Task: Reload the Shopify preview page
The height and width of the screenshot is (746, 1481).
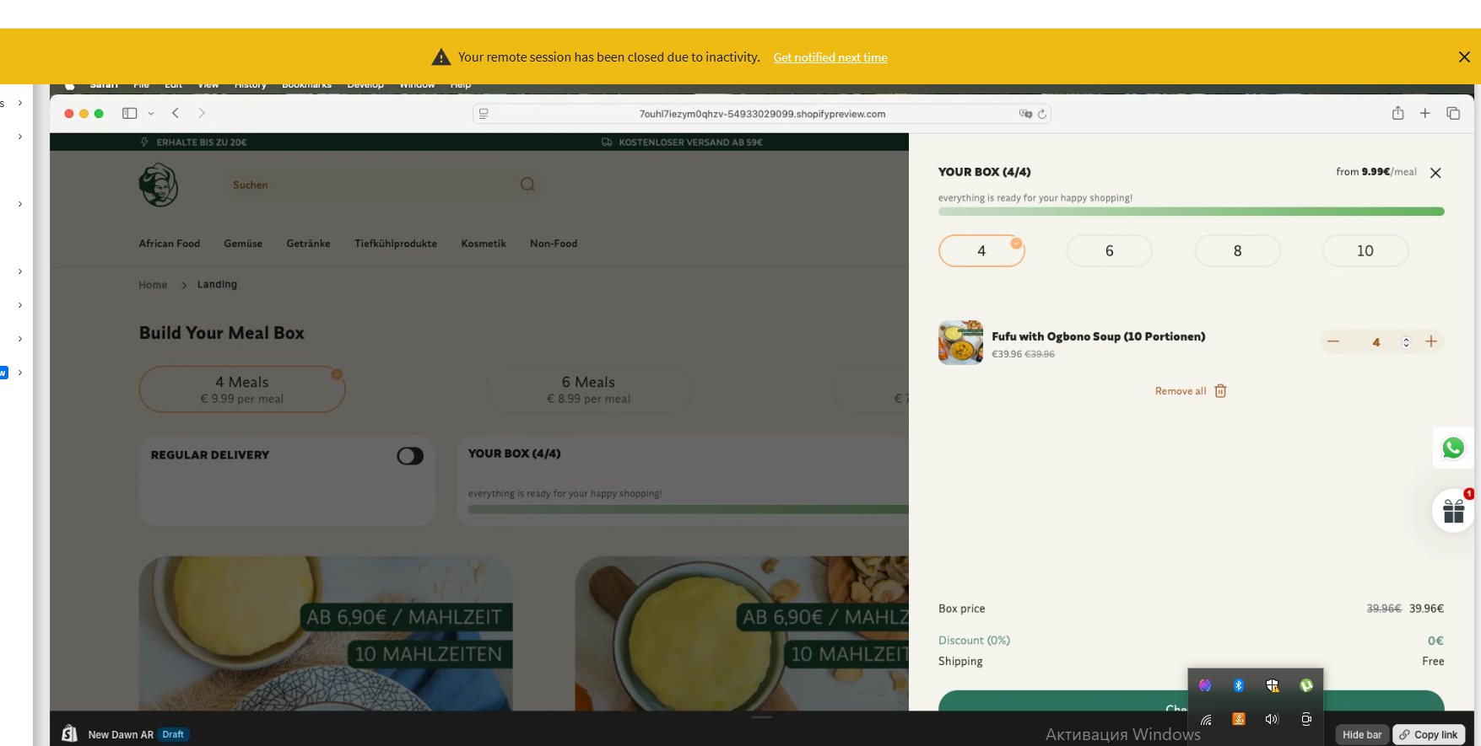Action: pos(1042,114)
